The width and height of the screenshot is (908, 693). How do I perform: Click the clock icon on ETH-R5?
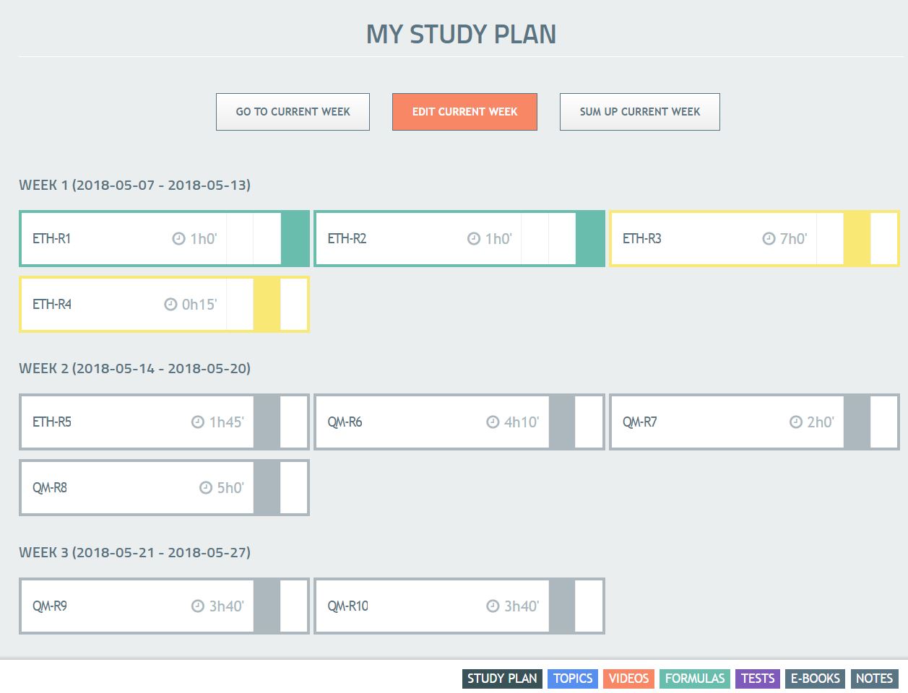(198, 422)
